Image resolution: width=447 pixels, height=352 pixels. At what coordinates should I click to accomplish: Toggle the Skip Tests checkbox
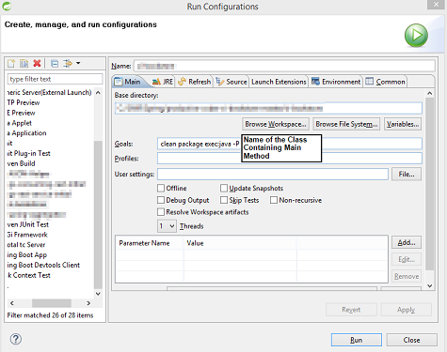pyautogui.click(x=224, y=200)
